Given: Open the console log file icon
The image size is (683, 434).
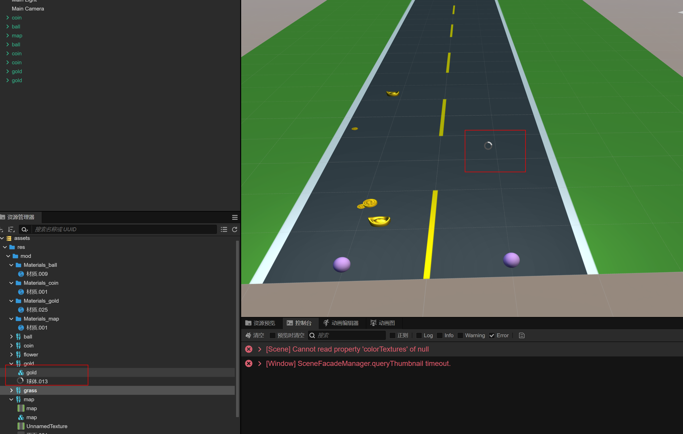Looking at the screenshot, I should coord(522,335).
